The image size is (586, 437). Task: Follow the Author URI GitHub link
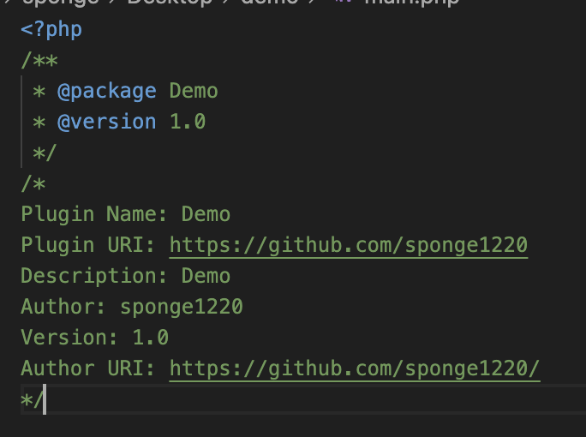pos(355,368)
